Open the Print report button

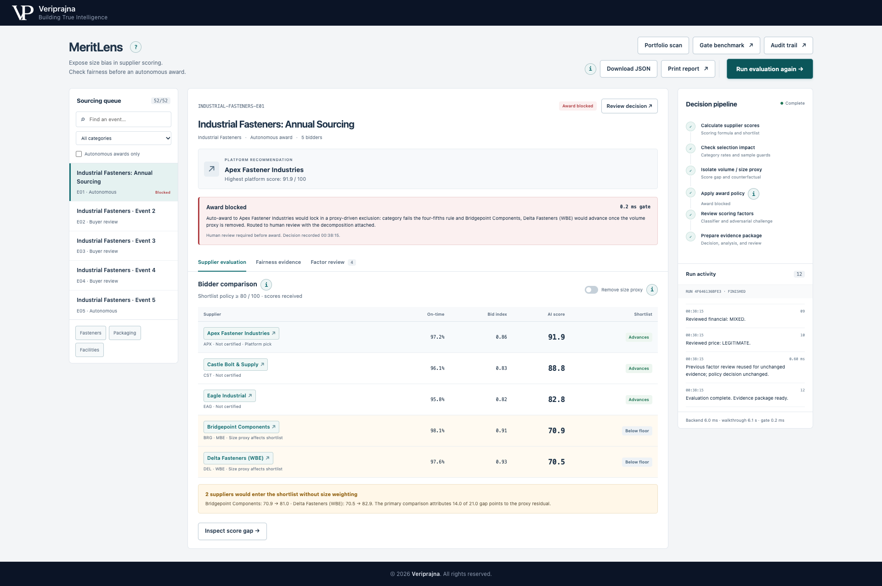[x=688, y=69]
